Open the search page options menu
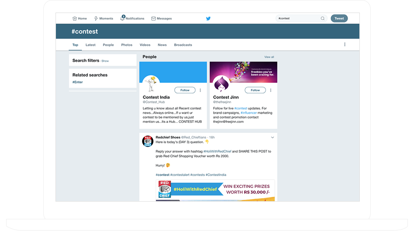Screen dimensions: 414x231 [x=345, y=45]
